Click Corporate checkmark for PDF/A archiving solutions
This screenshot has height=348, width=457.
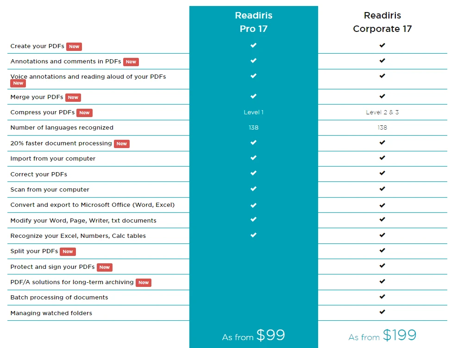click(x=382, y=281)
